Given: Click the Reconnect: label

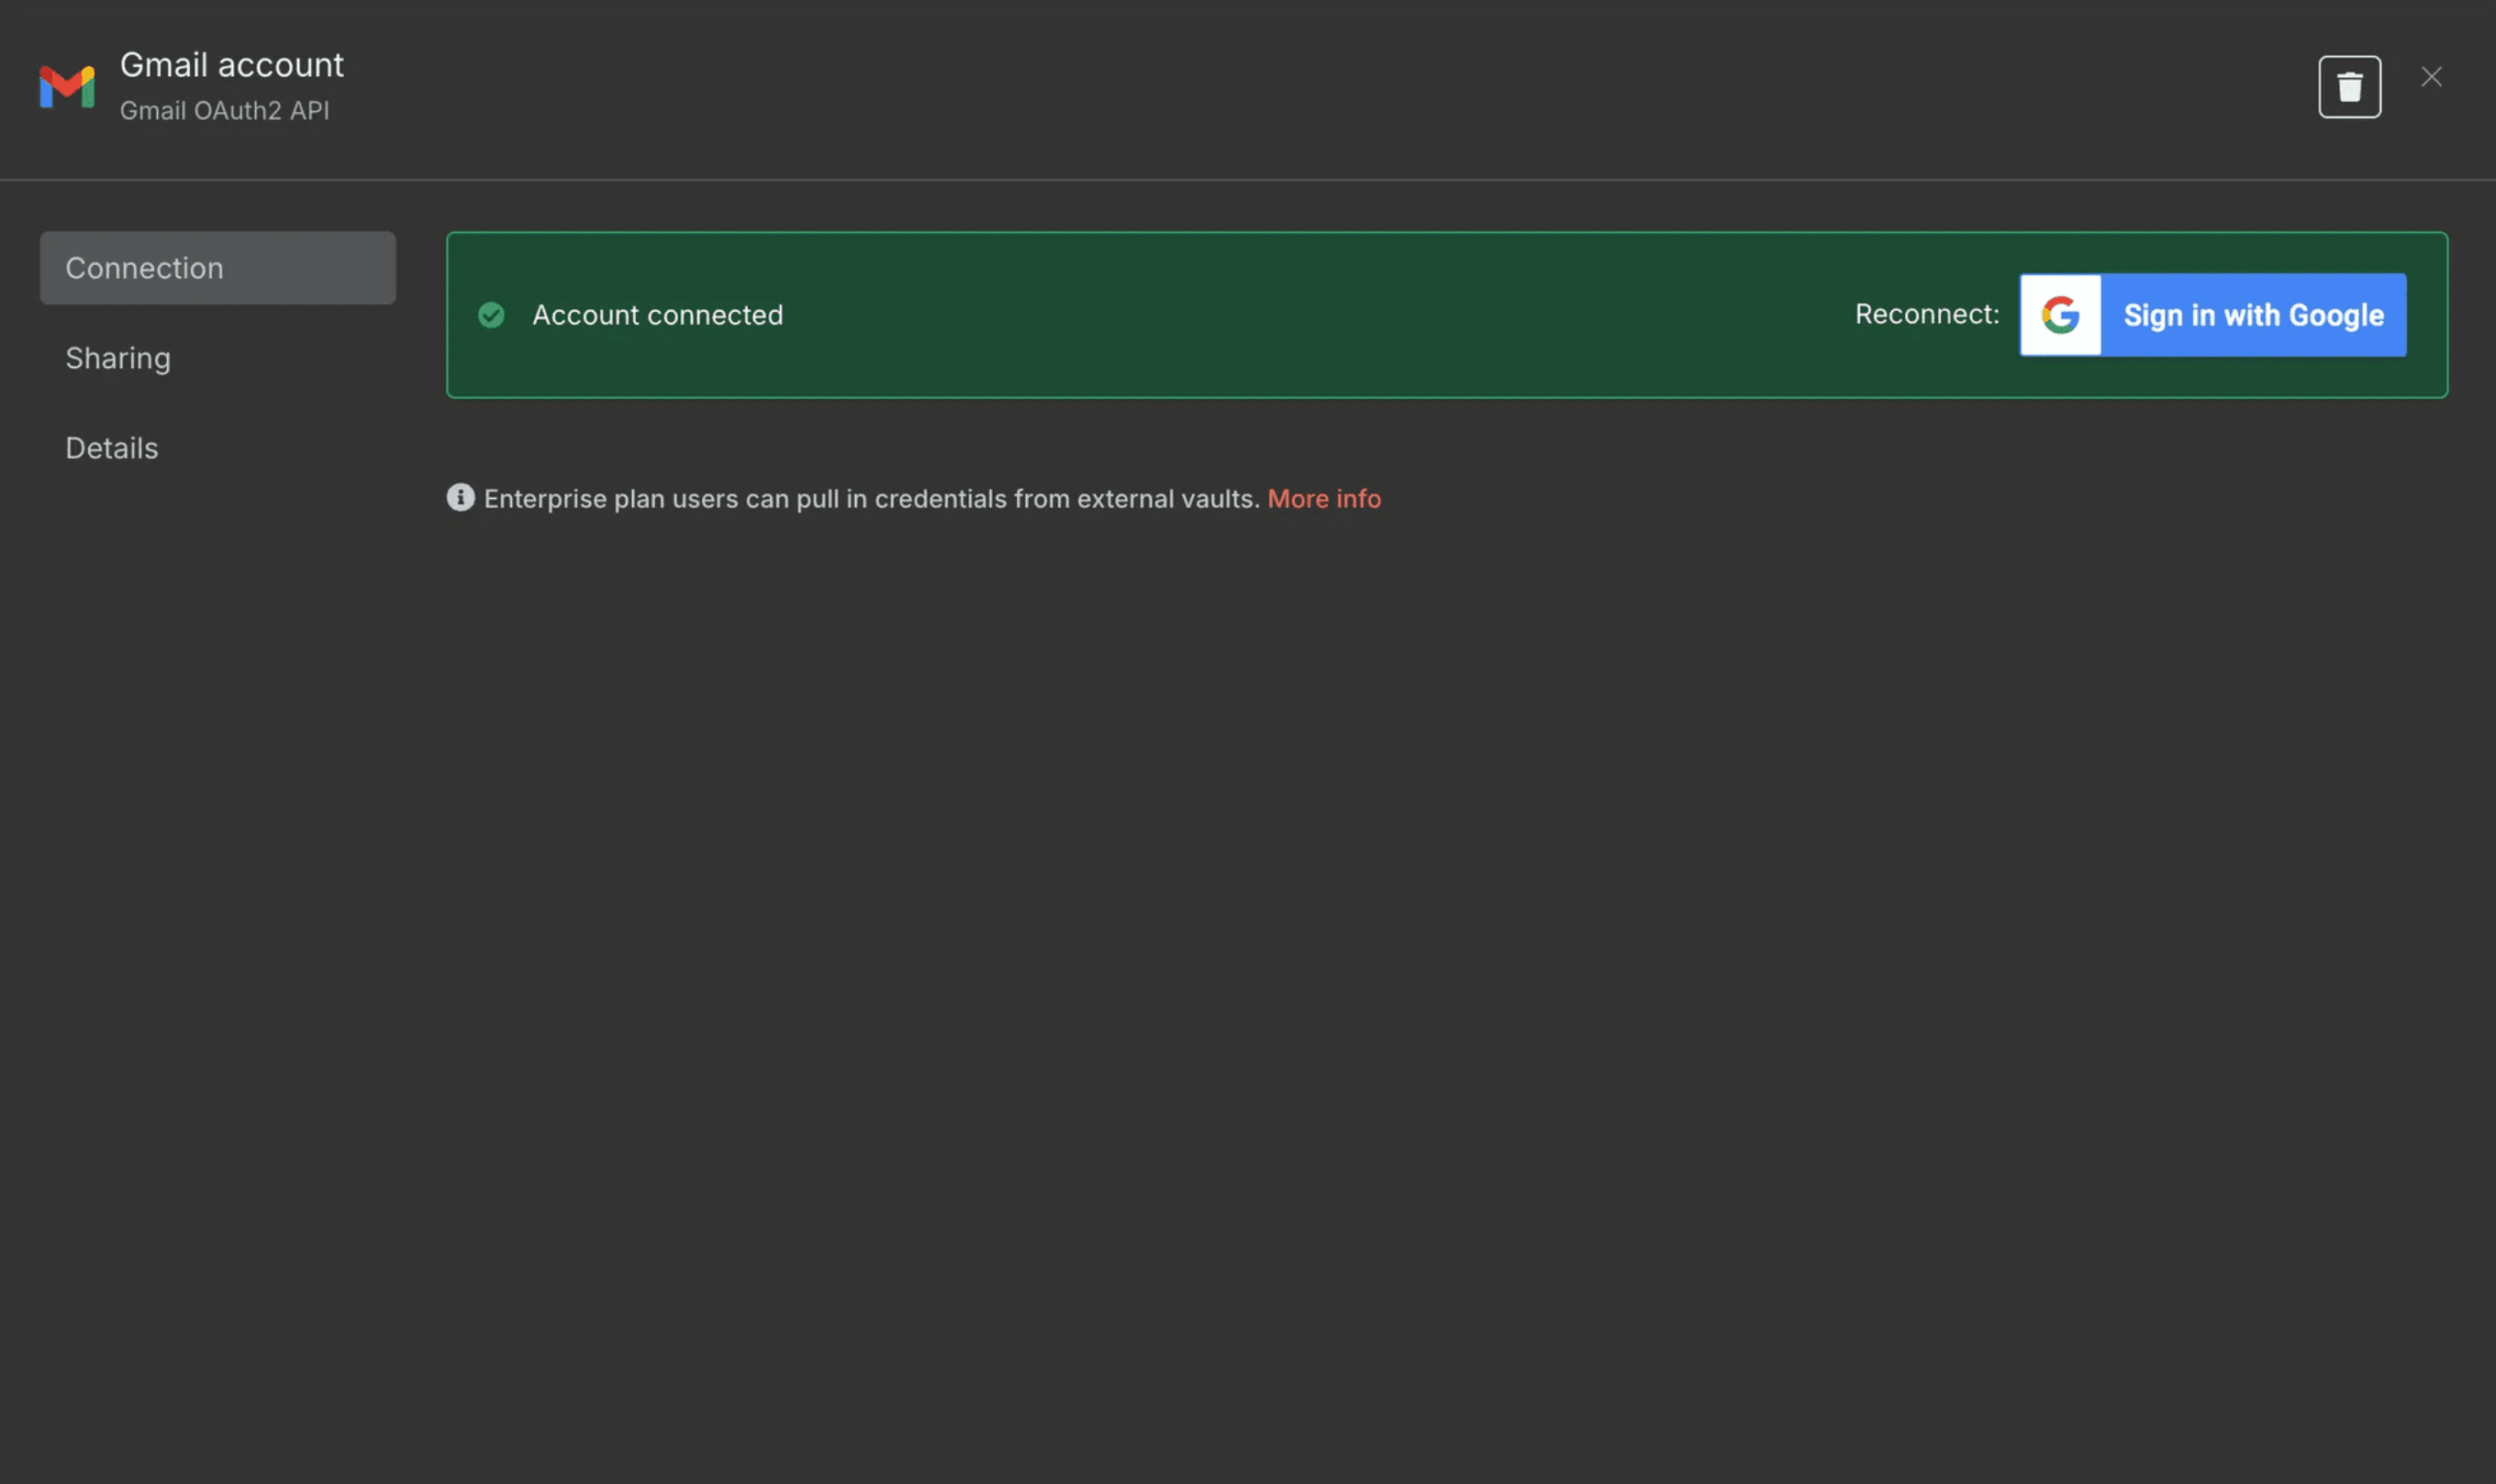Looking at the screenshot, I should (x=1927, y=314).
